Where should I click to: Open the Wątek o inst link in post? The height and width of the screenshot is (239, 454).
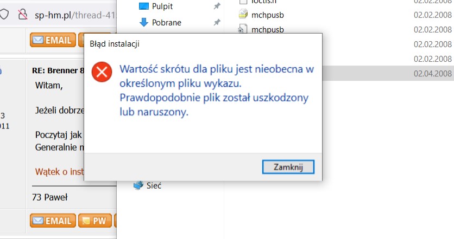tap(59, 171)
